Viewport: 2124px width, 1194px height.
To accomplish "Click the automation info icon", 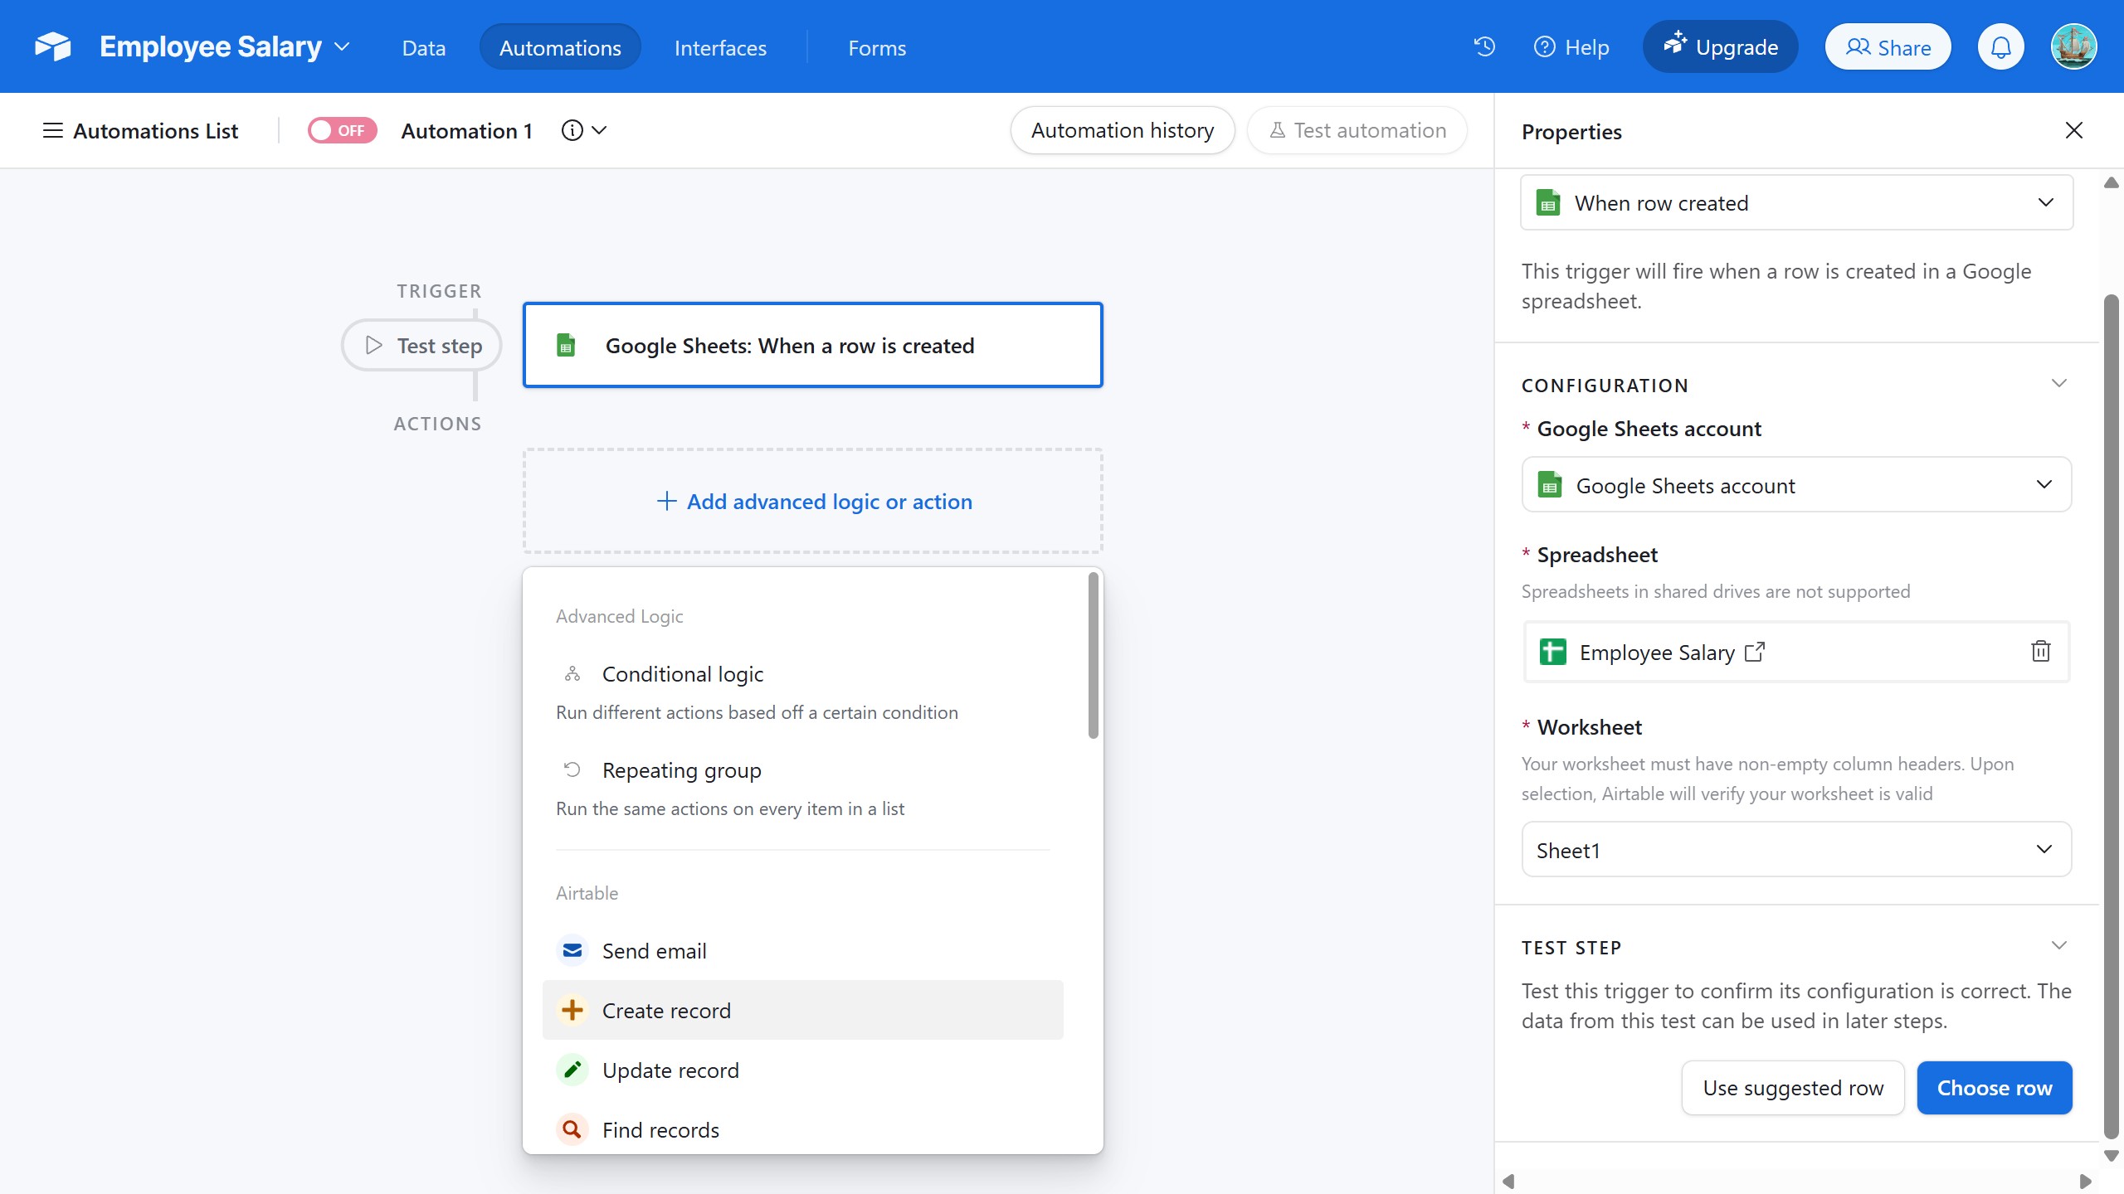I will [x=572, y=130].
